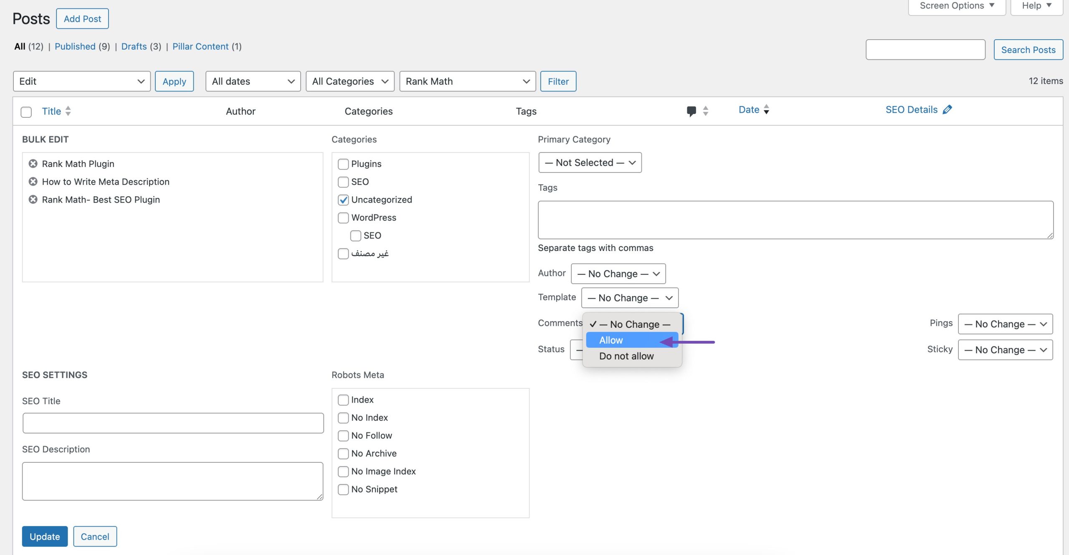Show Pillar Content posts filter
The image size is (1069, 555).
tap(200, 46)
